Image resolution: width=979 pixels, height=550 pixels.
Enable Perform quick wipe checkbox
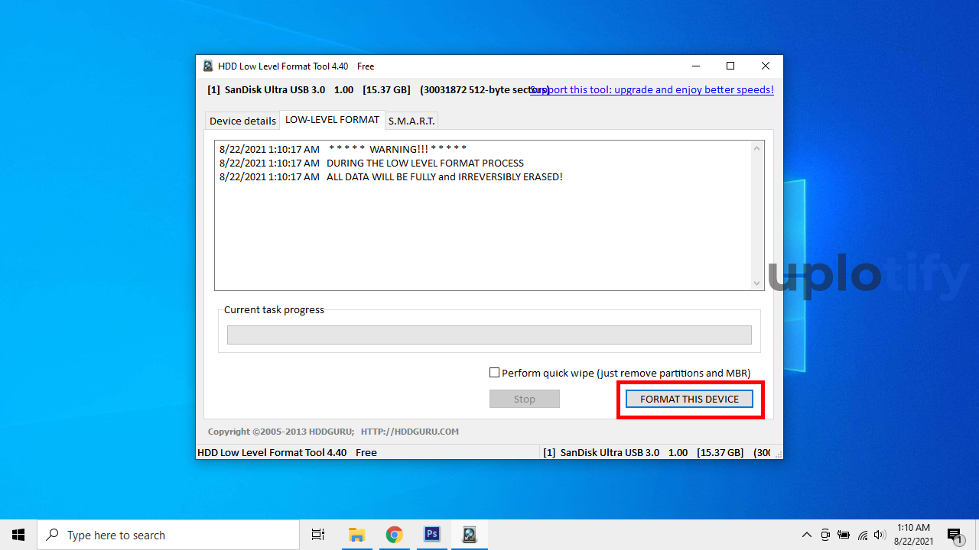click(x=494, y=373)
